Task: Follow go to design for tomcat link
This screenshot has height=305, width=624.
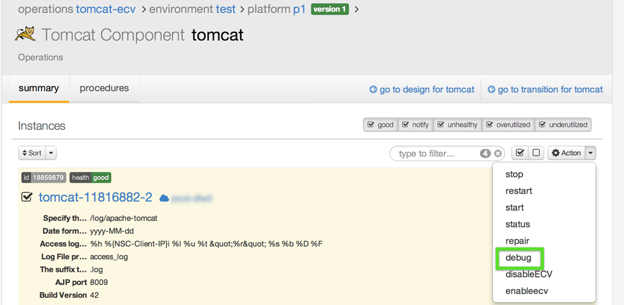Action: (422, 89)
